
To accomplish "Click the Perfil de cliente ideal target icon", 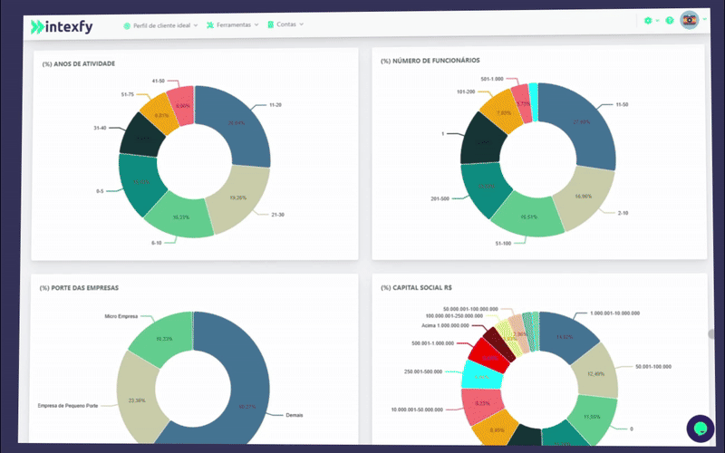I will [127, 24].
